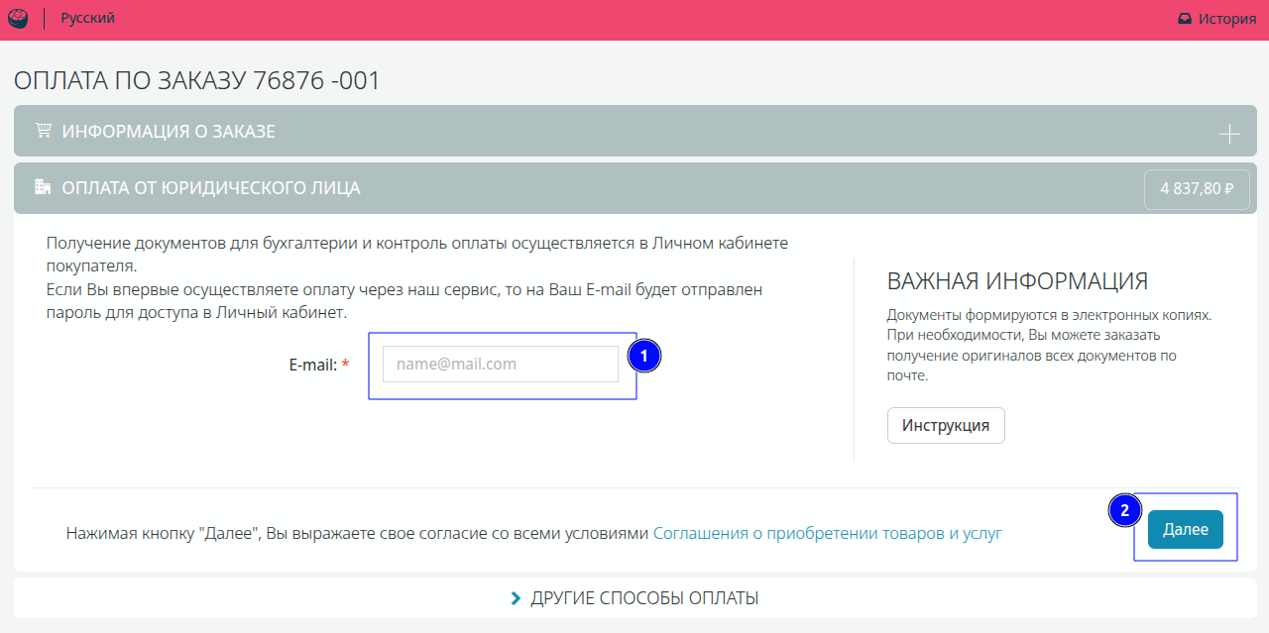Click the site logo icon
Viewport: 1269px width, 633px height.
pyautogui.click(x=18, y=19)
